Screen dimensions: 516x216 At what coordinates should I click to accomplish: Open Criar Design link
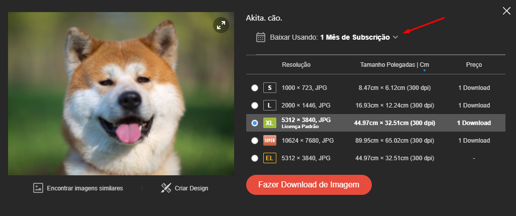tap(191, 188)
